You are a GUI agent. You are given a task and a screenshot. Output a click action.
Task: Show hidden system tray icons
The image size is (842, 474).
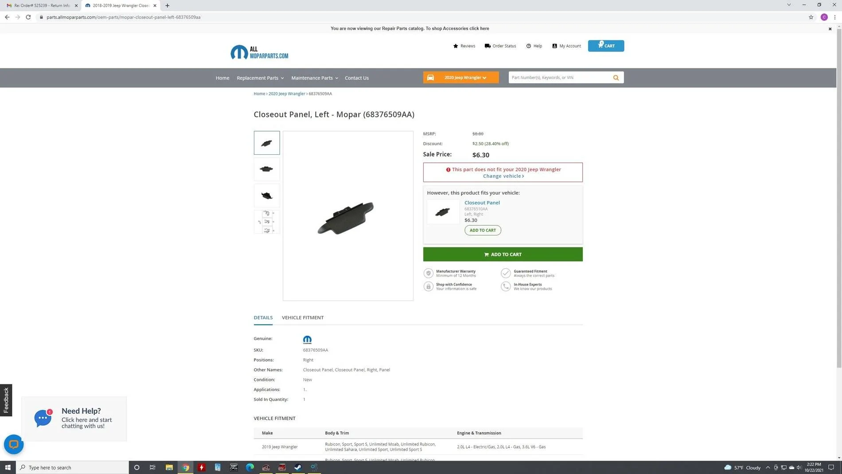point(768,467)
